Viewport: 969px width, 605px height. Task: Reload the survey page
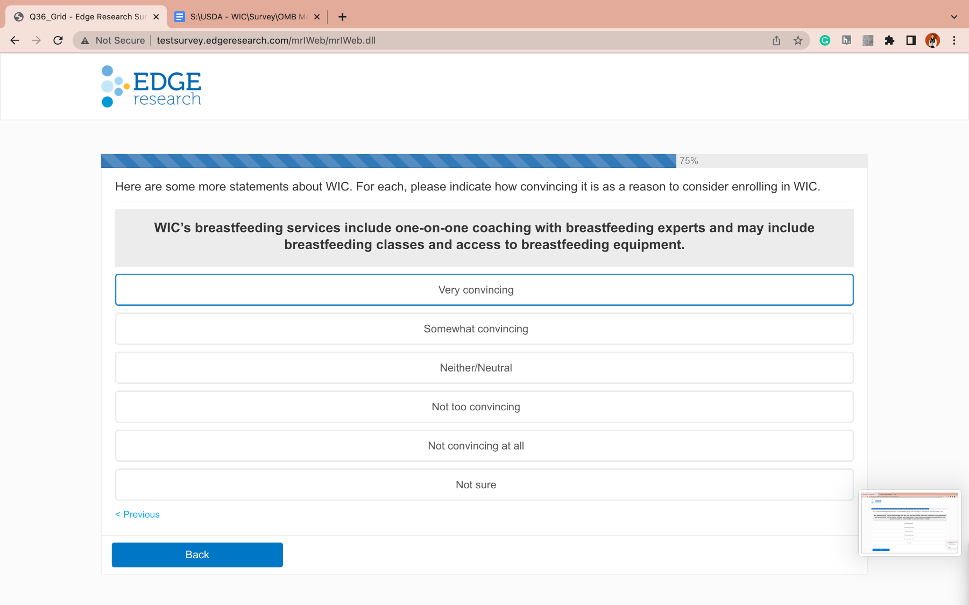point(58,41)
